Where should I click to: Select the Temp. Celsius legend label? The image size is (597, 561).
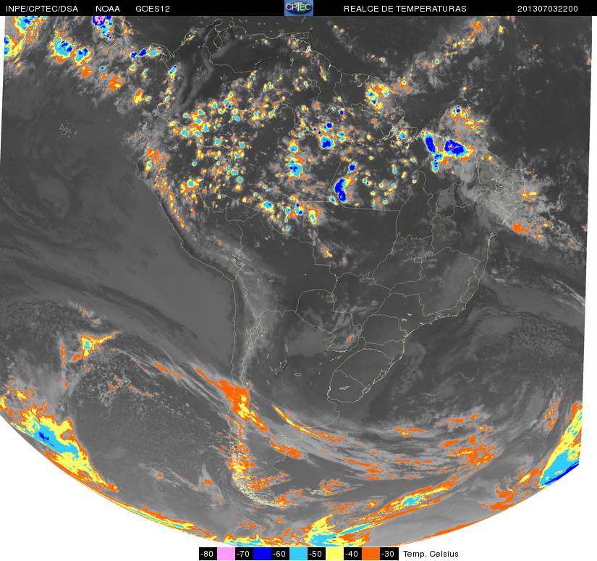pyautogui.click(x=431, y=554)
